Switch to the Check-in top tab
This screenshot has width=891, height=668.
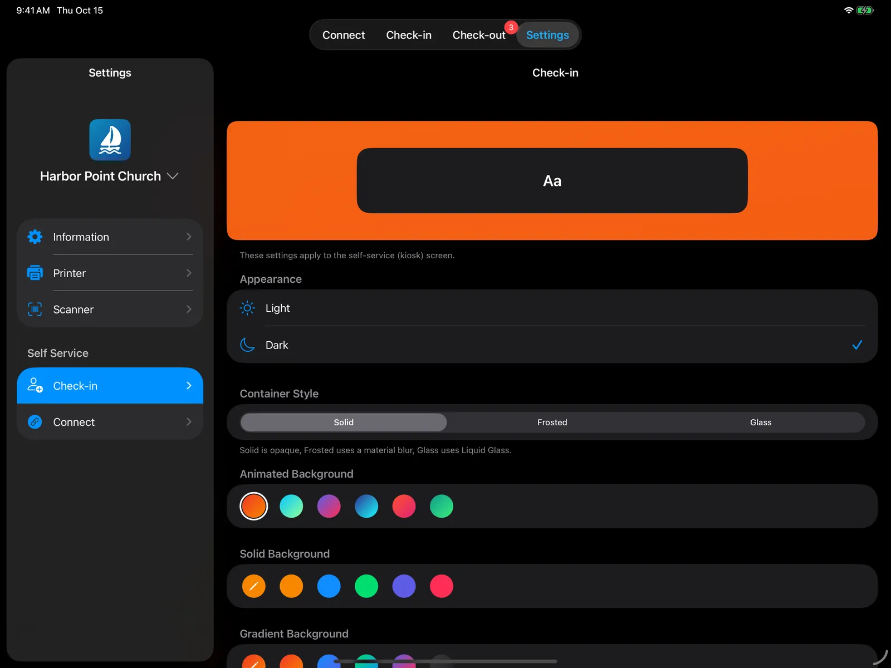point(409,35)
